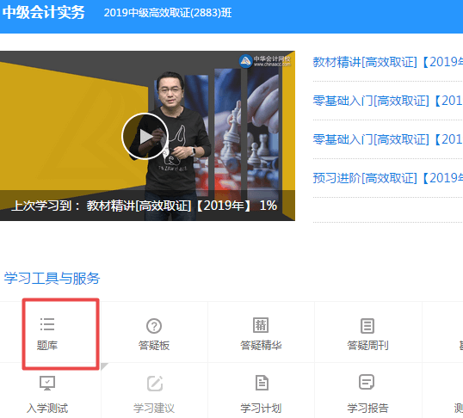Click the 答疑板 label
Image resolution: width=463 pixels, height=418 pixels.
tap(154, 345)
